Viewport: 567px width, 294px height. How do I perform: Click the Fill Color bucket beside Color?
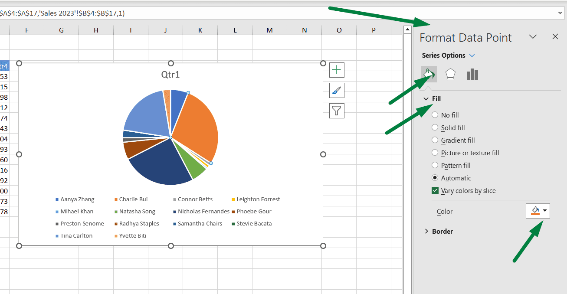coord(535,211)
